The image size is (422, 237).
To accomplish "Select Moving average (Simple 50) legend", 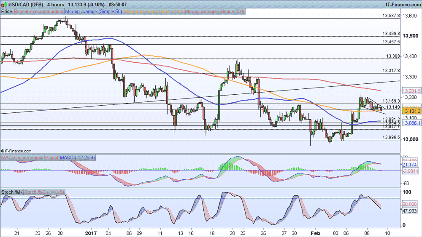I will (94, 11).
